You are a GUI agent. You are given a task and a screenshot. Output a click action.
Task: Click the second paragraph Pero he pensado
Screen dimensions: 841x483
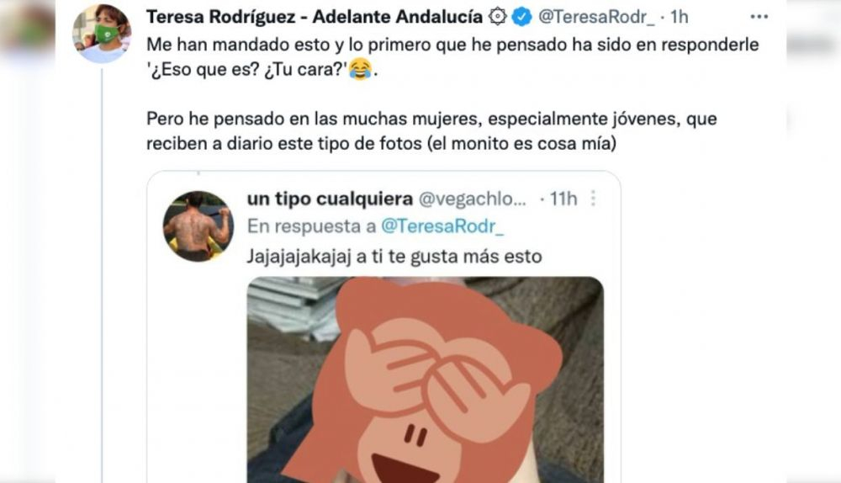pyautogui.click(x=431, y=131)
